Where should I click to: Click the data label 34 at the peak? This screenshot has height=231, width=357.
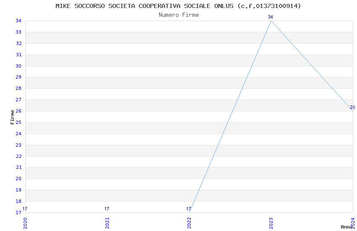[x=270, y=17]
